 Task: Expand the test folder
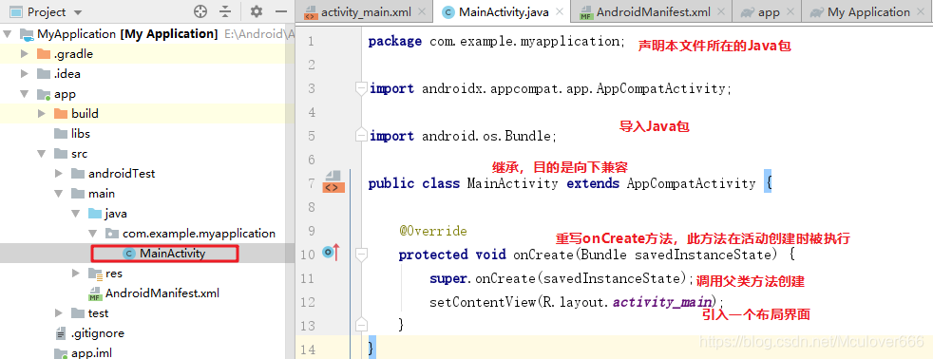click(59, 312)
